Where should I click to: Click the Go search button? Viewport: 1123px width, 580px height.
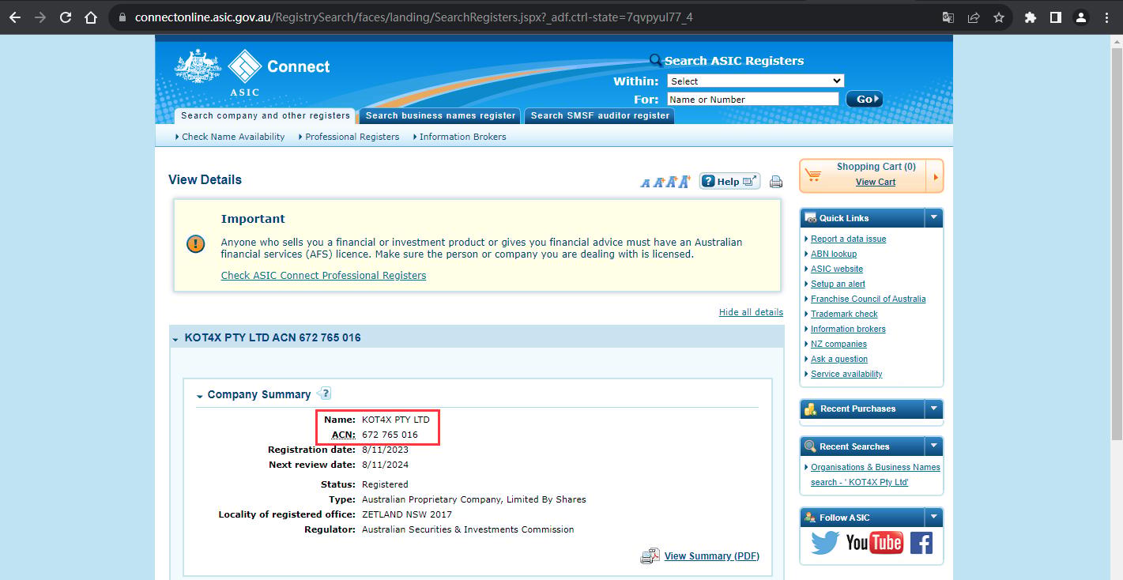[864, 99]
